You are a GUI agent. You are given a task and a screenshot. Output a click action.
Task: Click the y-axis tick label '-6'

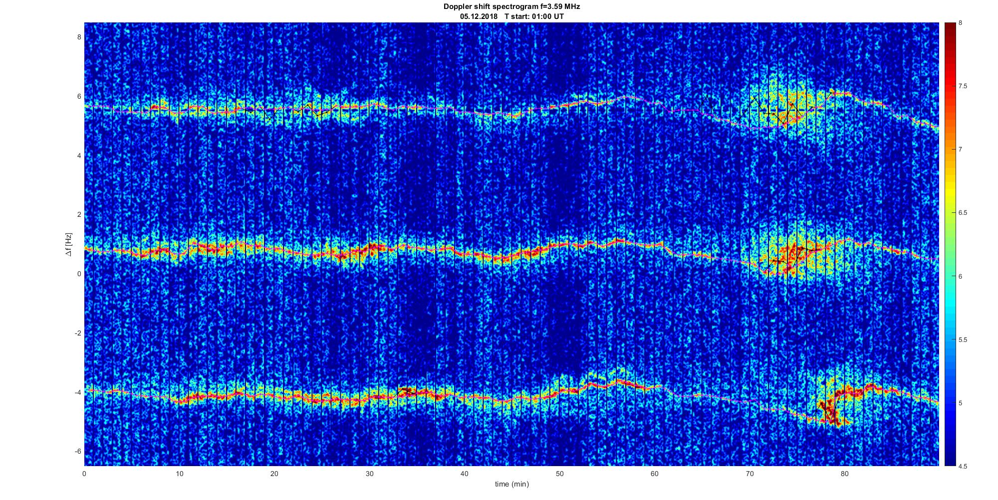(78, 451)
